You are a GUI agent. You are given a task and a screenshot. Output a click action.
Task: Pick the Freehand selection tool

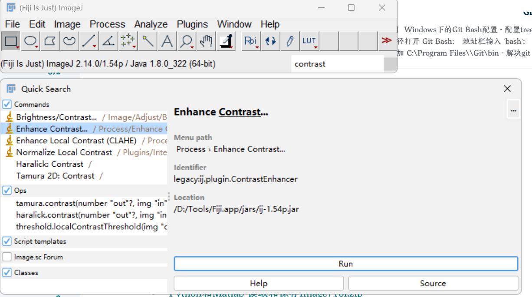70,41
